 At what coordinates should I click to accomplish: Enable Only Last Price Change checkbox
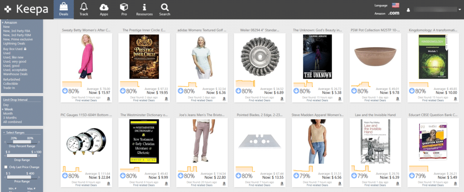click(x=6, y=167)
